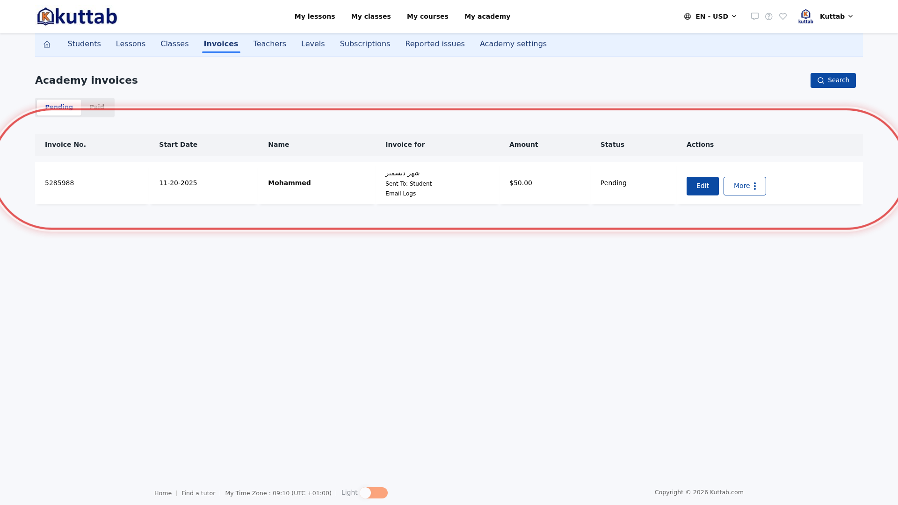
Task: Click the Status column header
Action: click(612, 144)
